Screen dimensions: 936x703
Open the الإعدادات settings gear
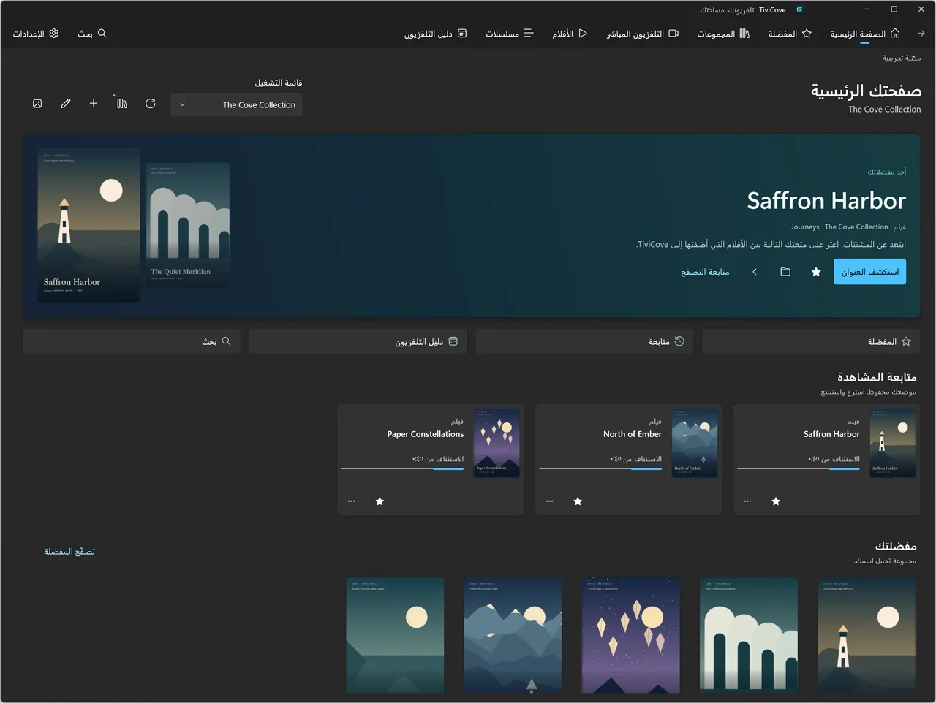tap(36, 34)
